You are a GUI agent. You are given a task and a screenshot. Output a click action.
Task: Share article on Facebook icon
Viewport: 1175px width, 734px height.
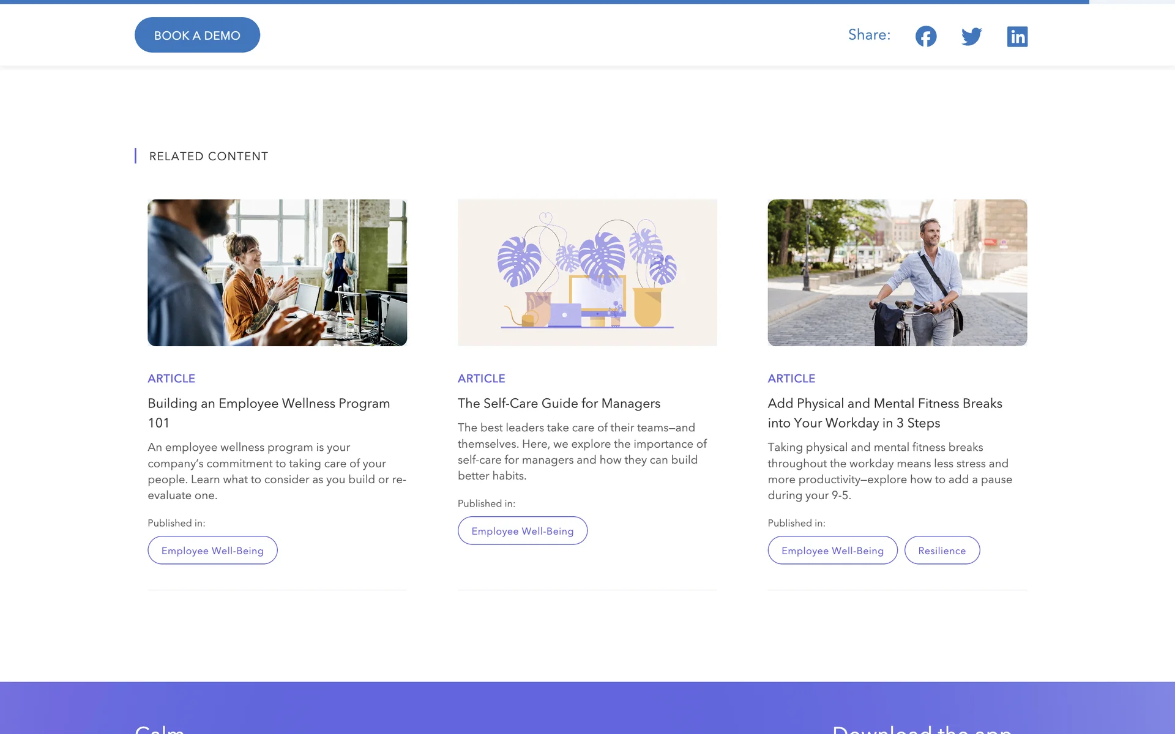click(926, 37)
